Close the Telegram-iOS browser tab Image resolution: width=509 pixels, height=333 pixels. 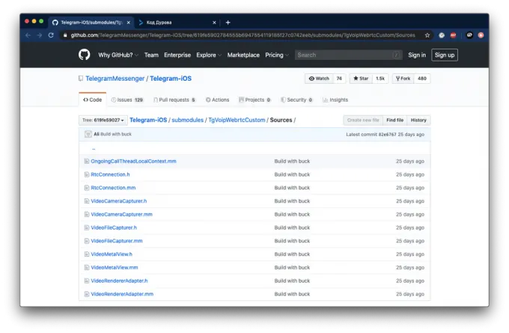pyautogui.click(x=128, y=22)
